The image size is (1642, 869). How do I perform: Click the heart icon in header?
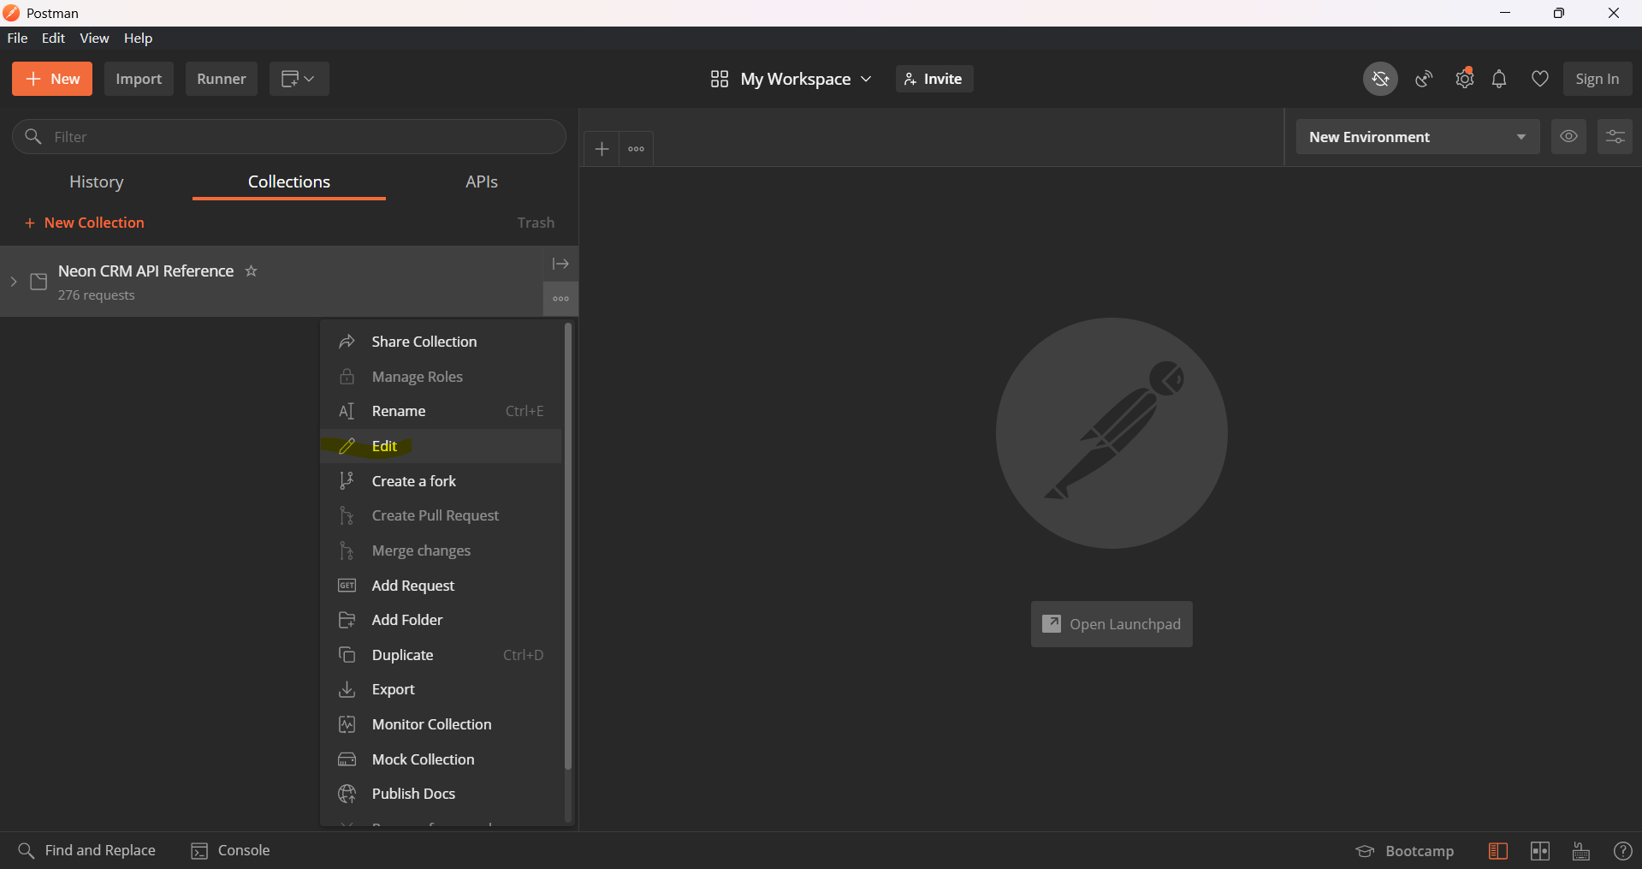(x=1540, y=79)
